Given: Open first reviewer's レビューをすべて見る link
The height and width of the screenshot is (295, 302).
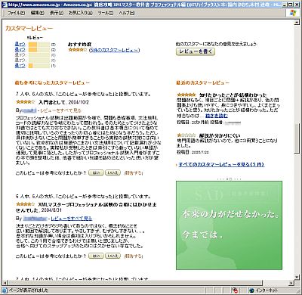Looking at the screenshot, I should tap(60, 110).
